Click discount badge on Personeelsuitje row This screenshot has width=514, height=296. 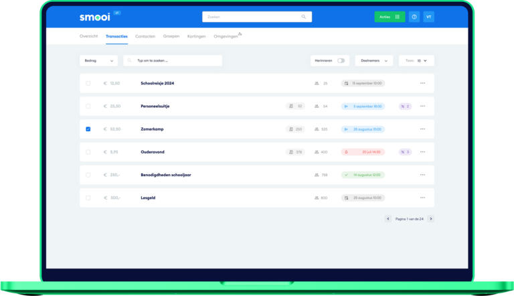coord(404,106)
